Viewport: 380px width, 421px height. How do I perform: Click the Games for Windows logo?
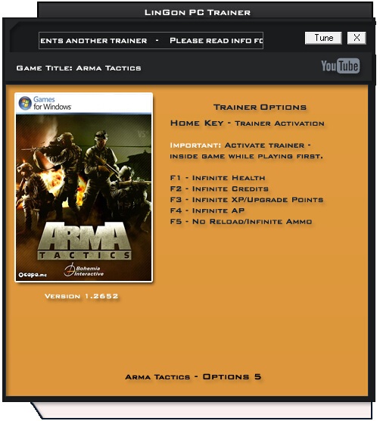[45, 104]
